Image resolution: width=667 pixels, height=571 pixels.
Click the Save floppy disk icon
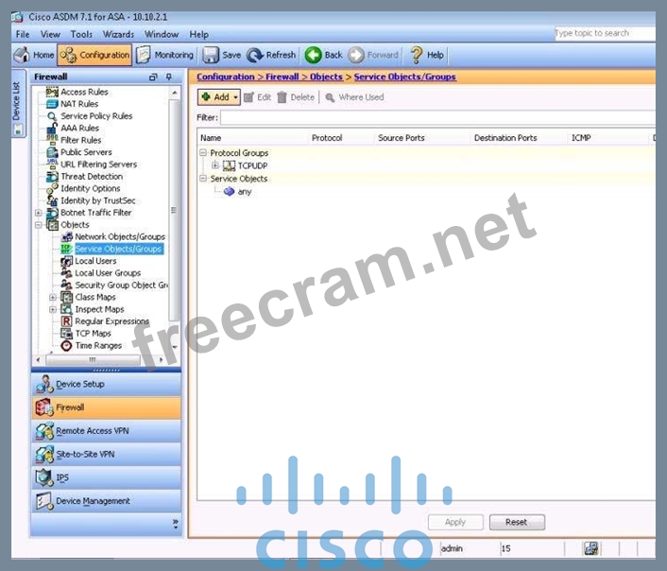212,55
